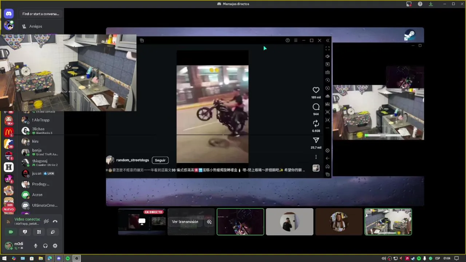Click green download update icon
The width and height of the screenshot is (466, 262).
point(431,4)
